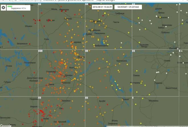Click the Добея village label
Screen dimensions: 188x127
[x=89, y=34]
